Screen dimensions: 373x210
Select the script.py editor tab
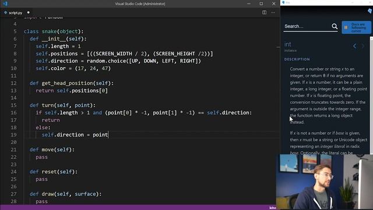16,13
